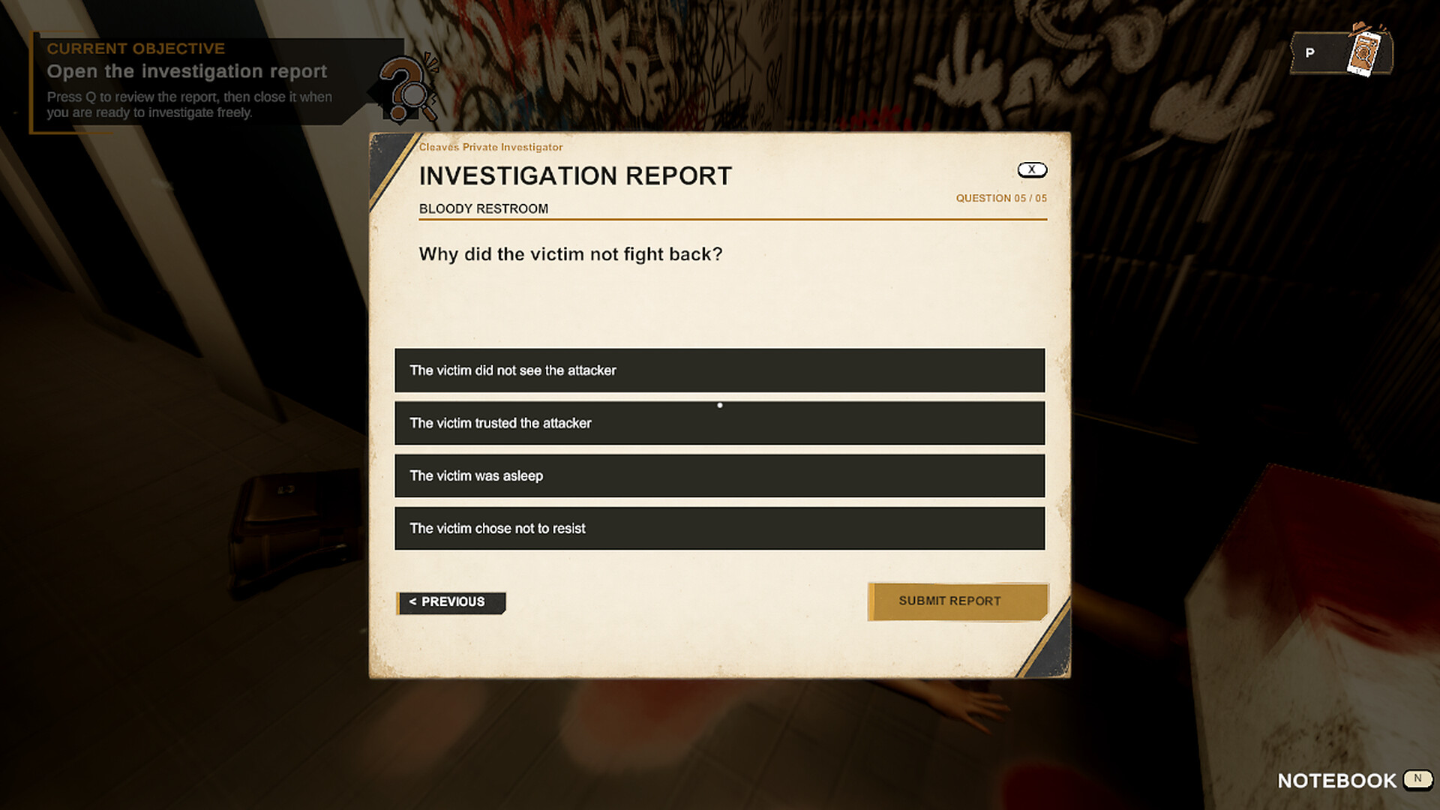Select 'The victim chose not to resist'
The image size is (1440, 810).
point(719,528)
